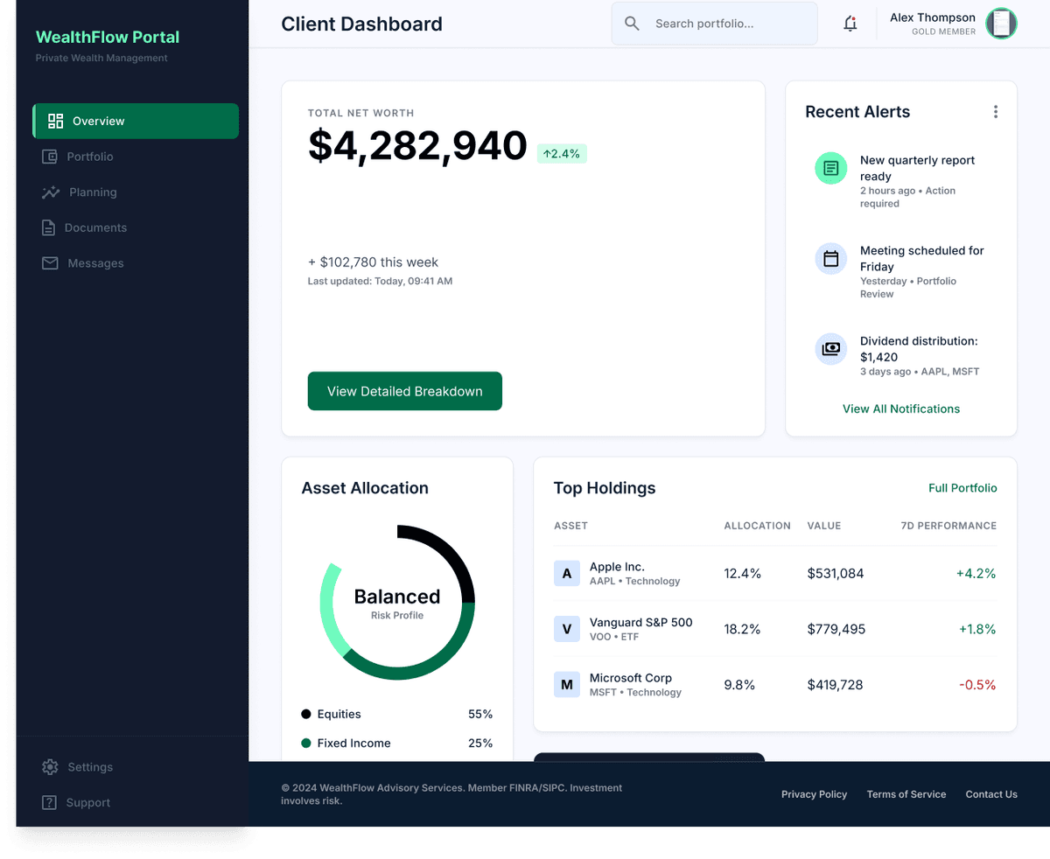This screenshot has height=859, width=1050.
Task: Open Terms of Service footer link
Action: coord(906,794)
